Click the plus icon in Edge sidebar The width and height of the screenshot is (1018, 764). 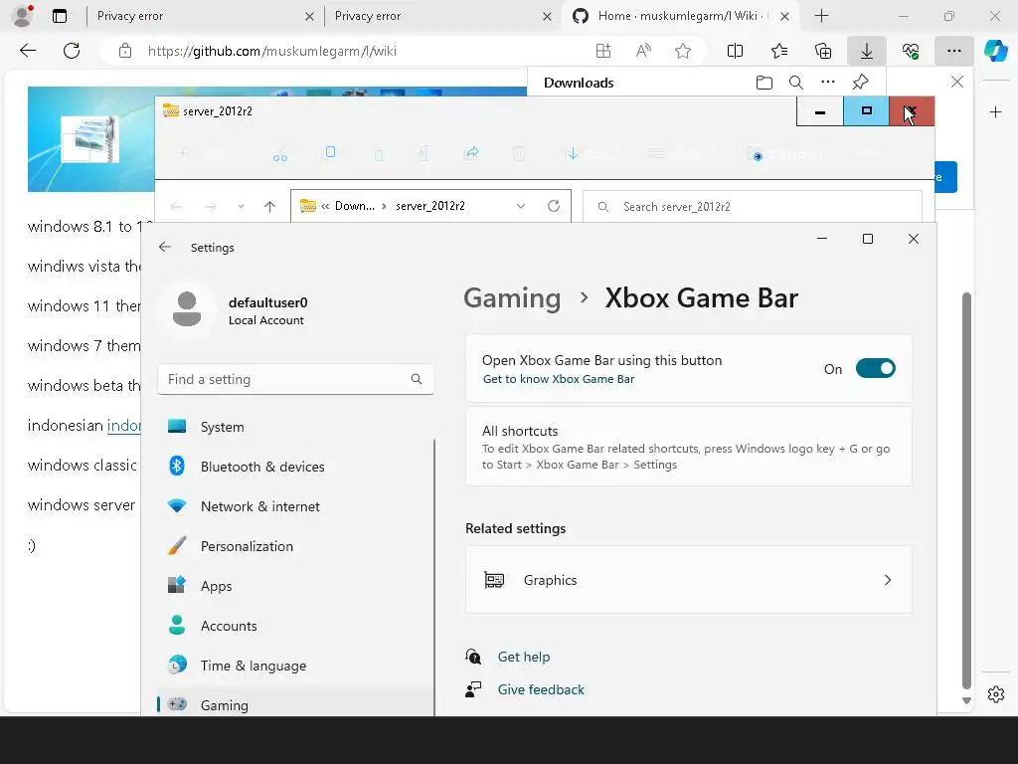click(x=995, y=111)
